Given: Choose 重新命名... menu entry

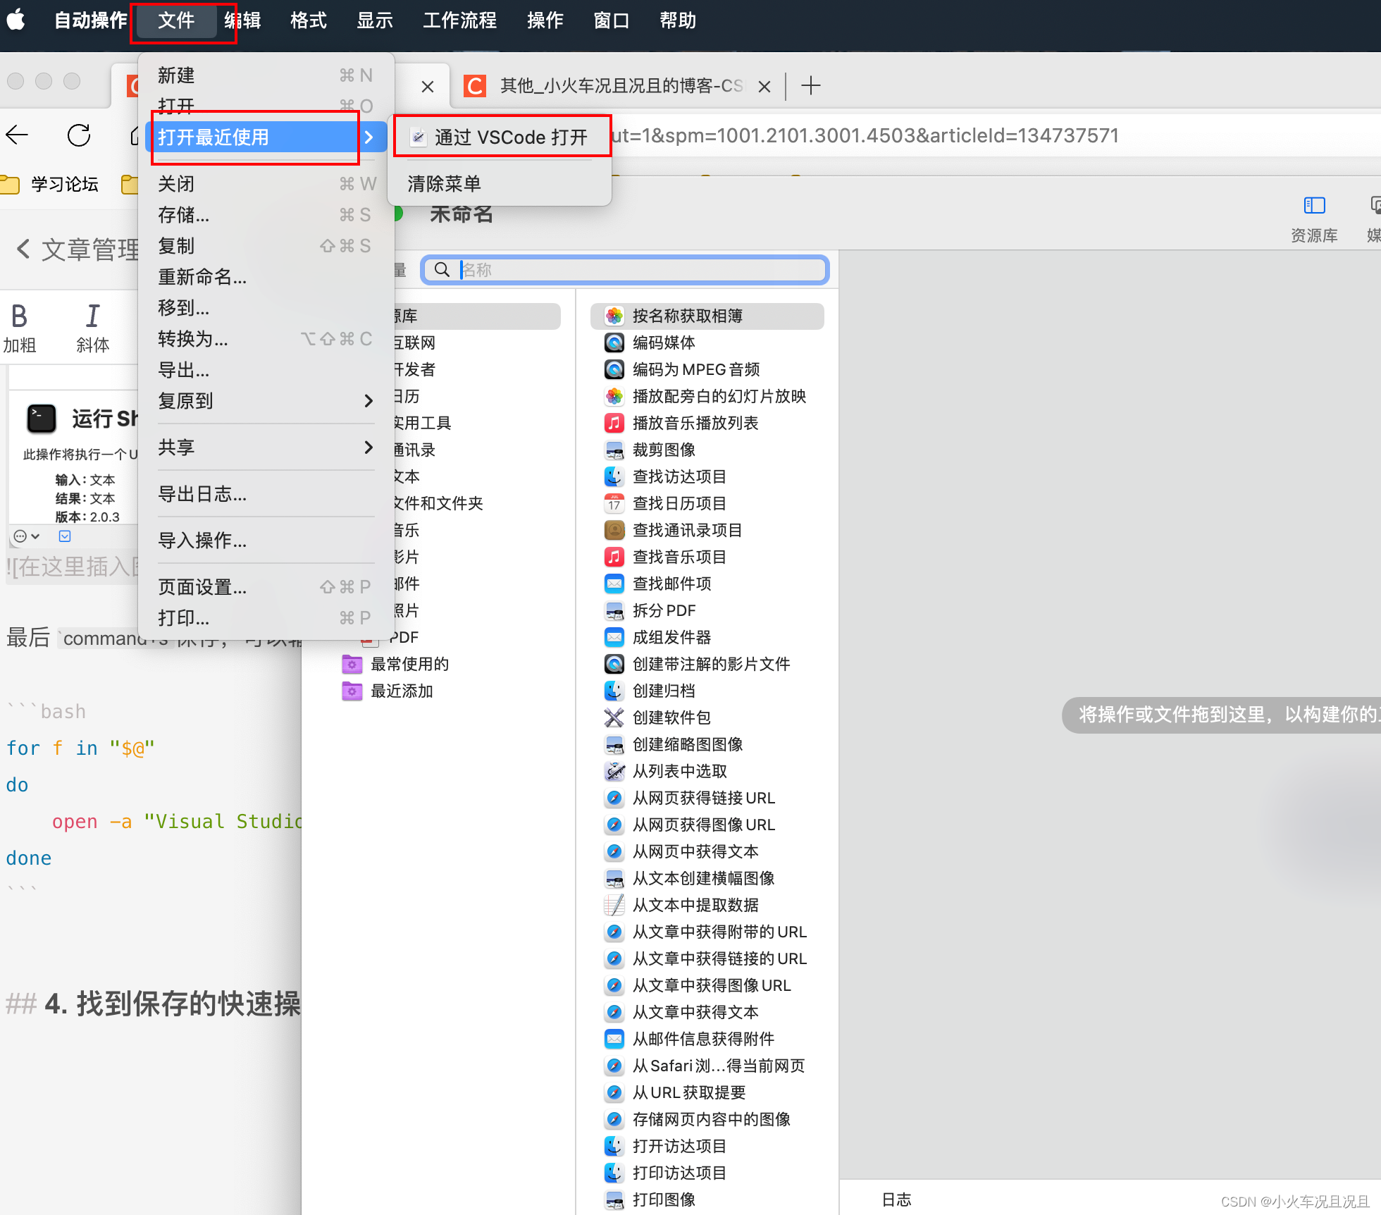Looking at the screenshot, I should [x=266, y=277].
